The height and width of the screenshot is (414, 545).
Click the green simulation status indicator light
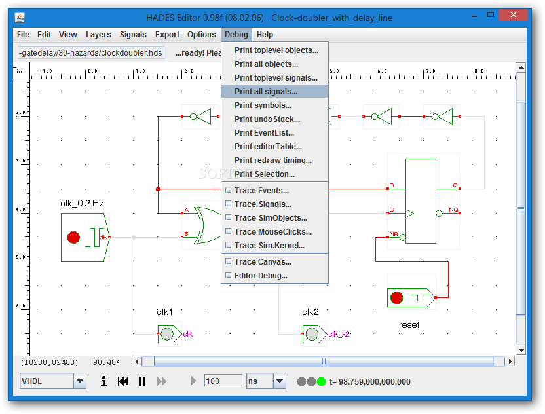(x=321, y=382)
